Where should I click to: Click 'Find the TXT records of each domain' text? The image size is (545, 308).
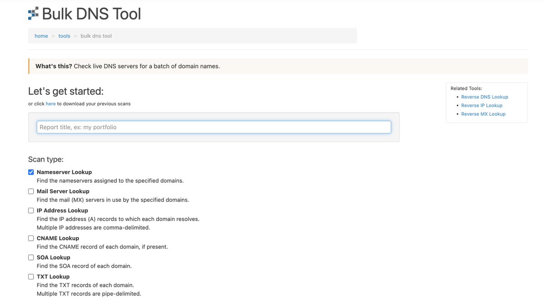click(x=85, y=285)
